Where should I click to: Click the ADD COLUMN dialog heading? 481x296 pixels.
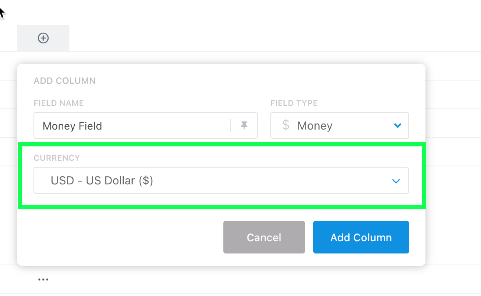pos(65,81)
